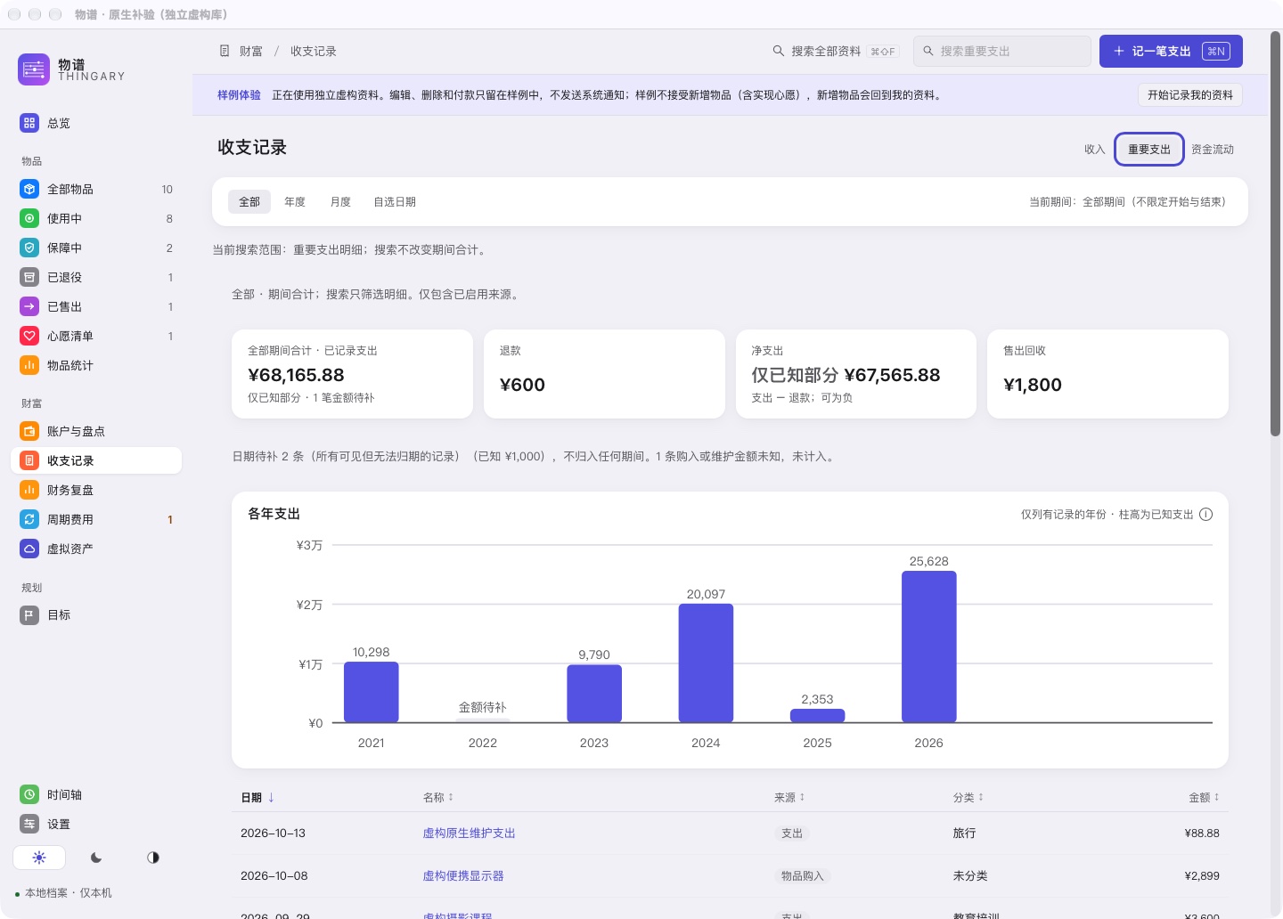Open the 时间轴 clock icon
1283x919 pixels.
point(29,794)
